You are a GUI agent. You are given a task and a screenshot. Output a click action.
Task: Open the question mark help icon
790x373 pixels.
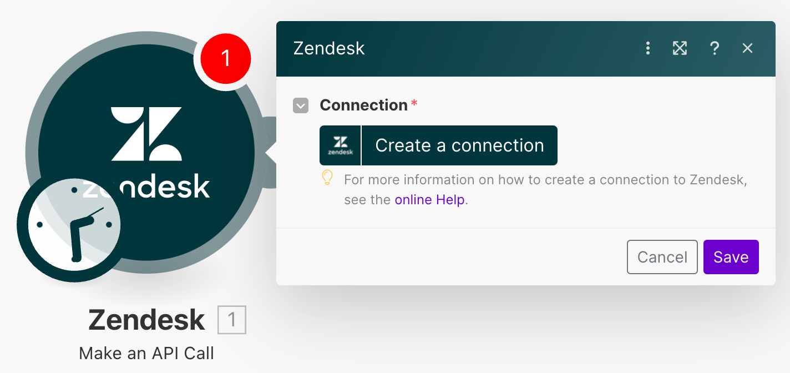tap(715, 48)
